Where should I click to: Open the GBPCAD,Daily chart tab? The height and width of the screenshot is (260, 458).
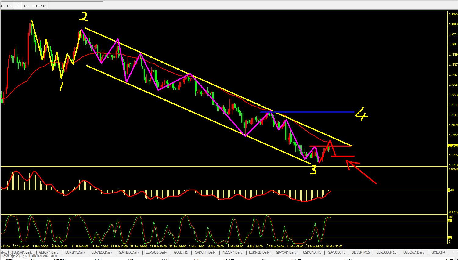coord(286,252)
